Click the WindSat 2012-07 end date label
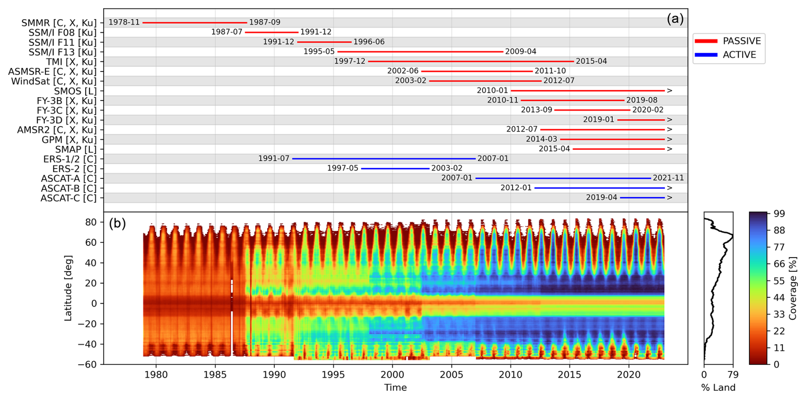The width and height of the screenshot is (806, 399). pos(559,80)
